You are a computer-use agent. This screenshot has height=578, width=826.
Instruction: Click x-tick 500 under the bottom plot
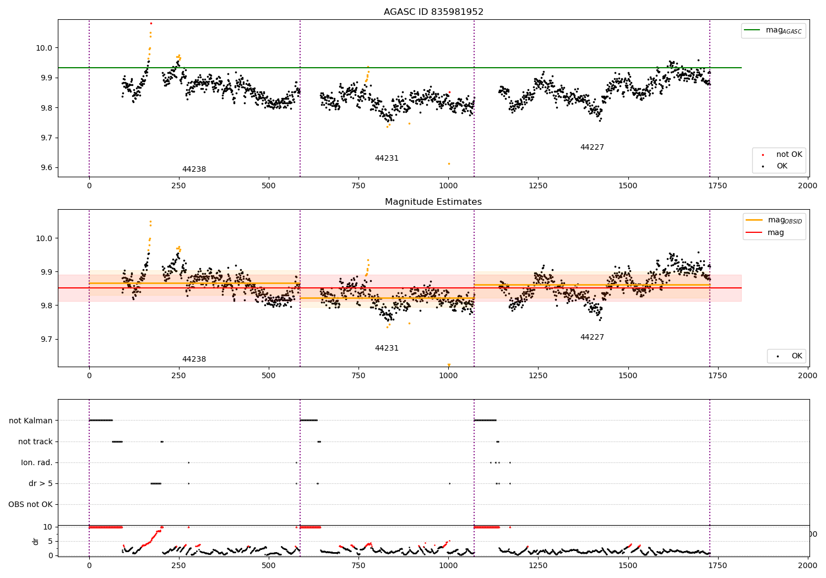[x=269, y=565]
